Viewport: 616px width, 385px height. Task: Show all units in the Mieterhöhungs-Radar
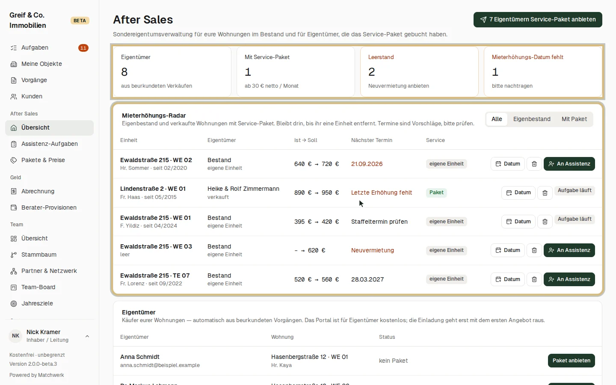point(497,119)
